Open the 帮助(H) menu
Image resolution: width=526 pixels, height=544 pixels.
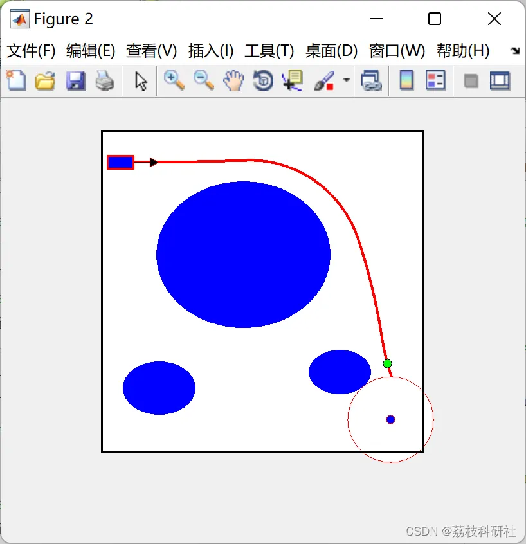pos(463,51)
